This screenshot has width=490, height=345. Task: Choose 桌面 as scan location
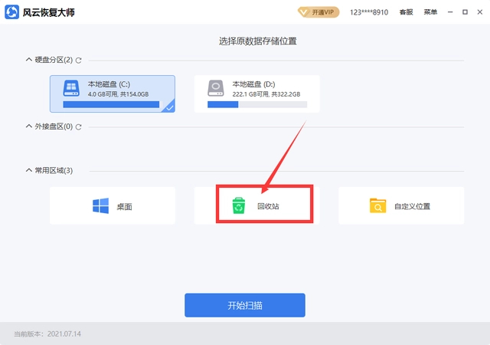113,205
